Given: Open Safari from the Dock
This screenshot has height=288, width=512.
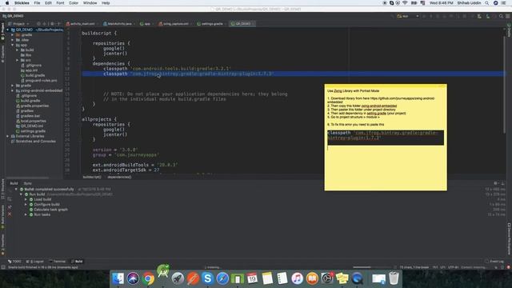Looking at the screenshot, I should coord(222,278).
